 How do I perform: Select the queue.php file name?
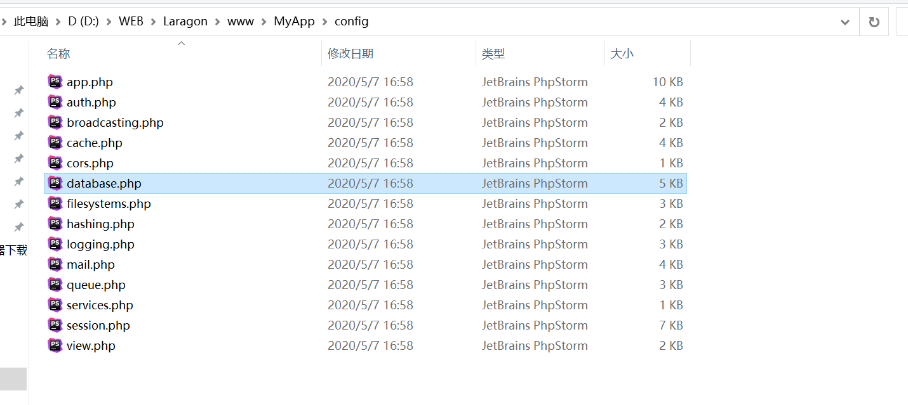96,285
